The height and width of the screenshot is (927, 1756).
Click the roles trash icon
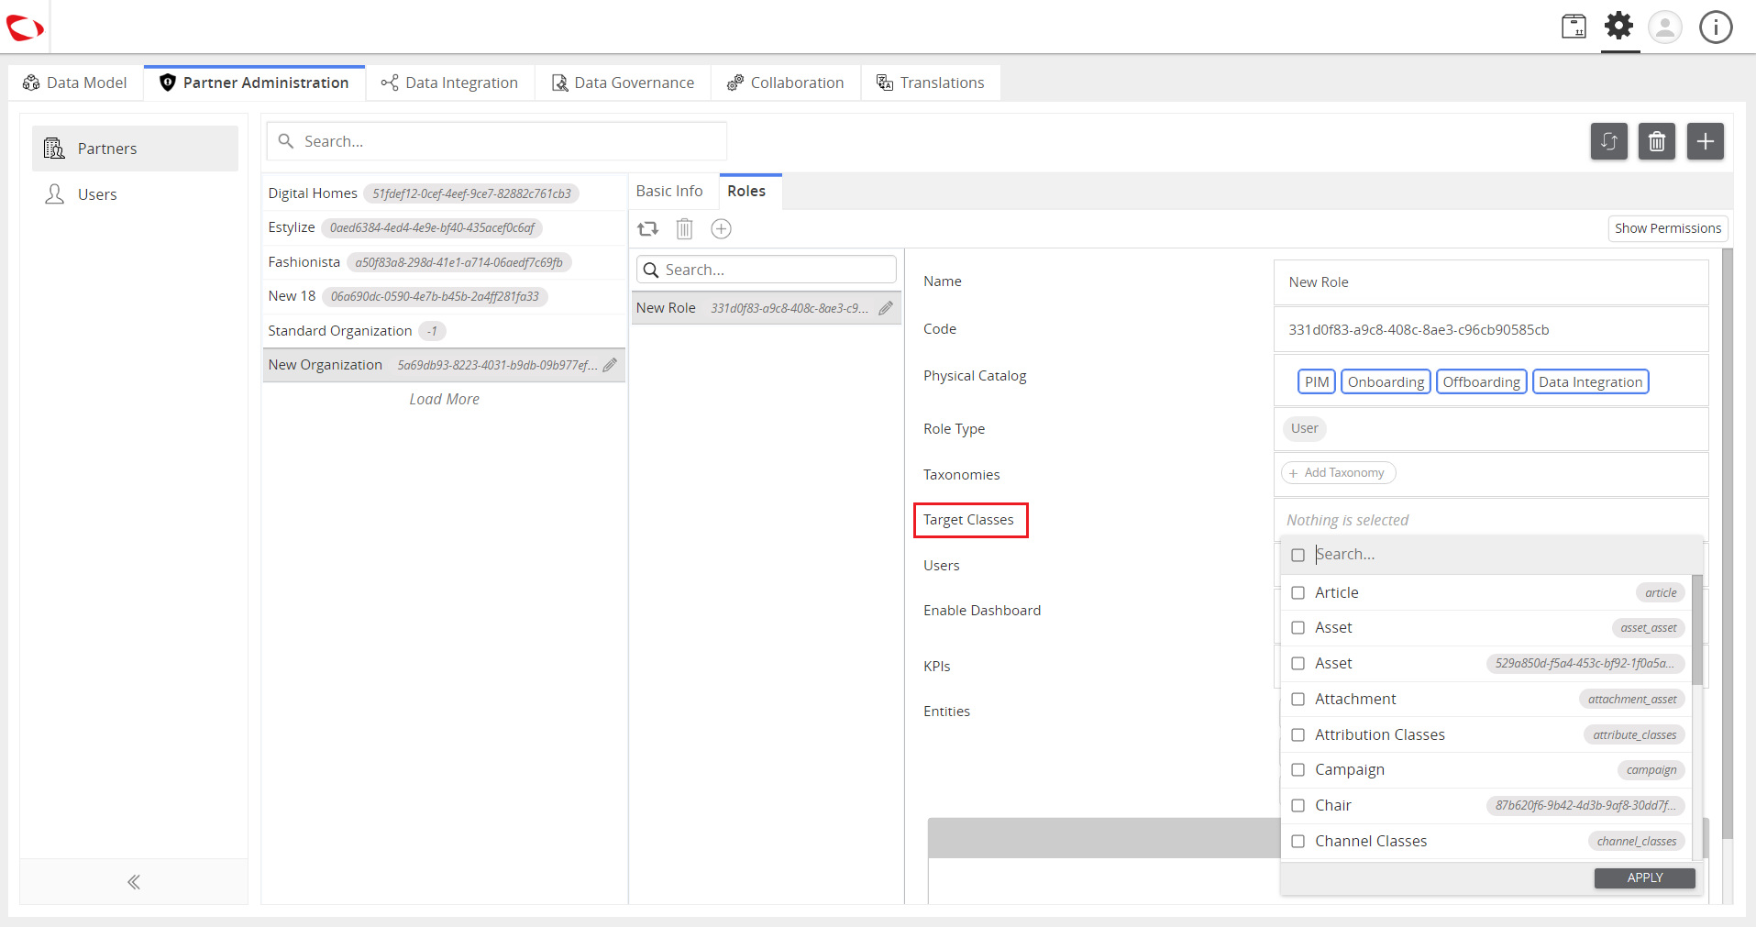tap(685, 229)
